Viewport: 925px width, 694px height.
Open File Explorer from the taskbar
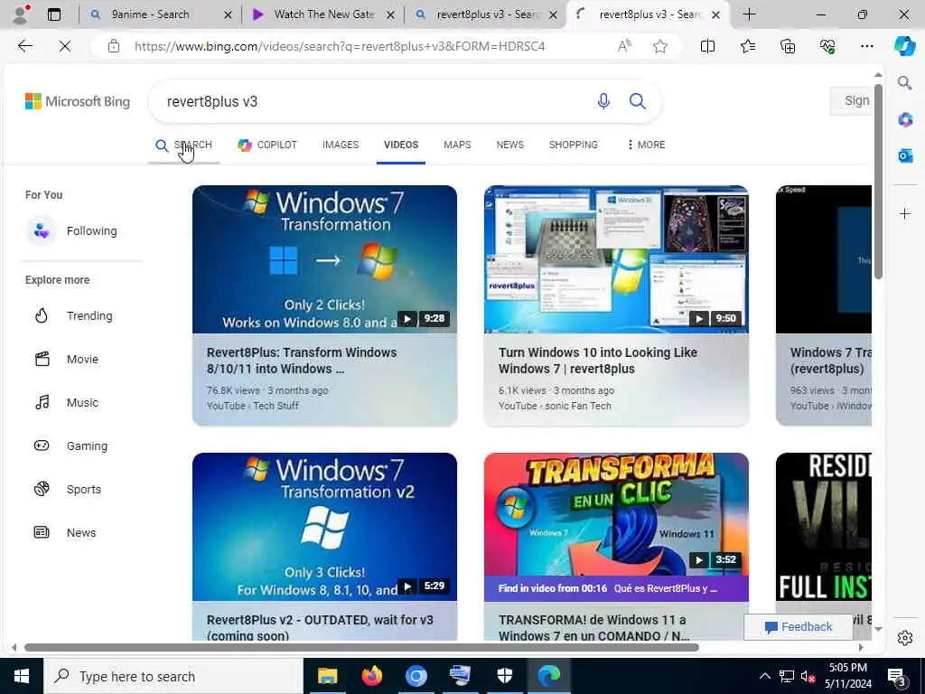tap(327, 676)
